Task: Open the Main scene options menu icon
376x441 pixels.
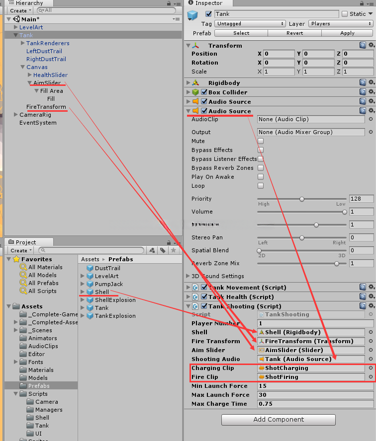Action: pos(177,19)
